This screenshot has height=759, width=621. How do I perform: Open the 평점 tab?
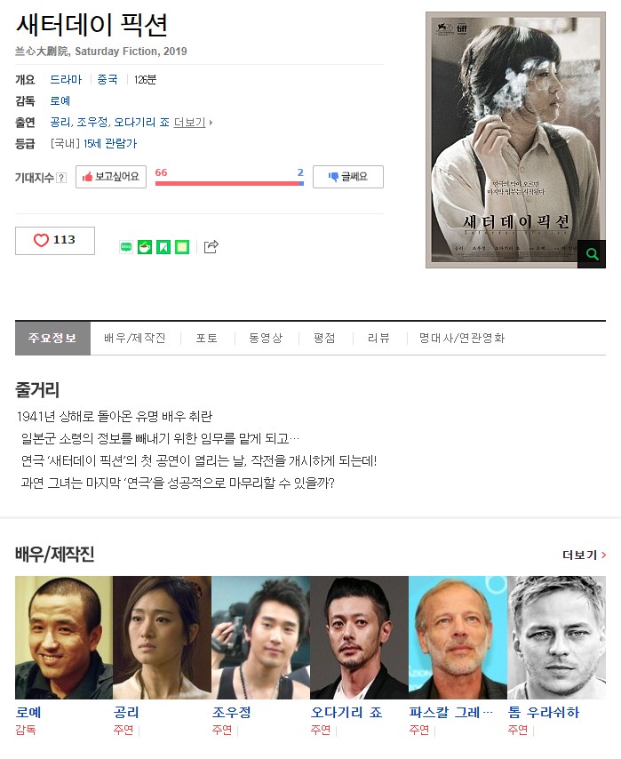point(324,338)
